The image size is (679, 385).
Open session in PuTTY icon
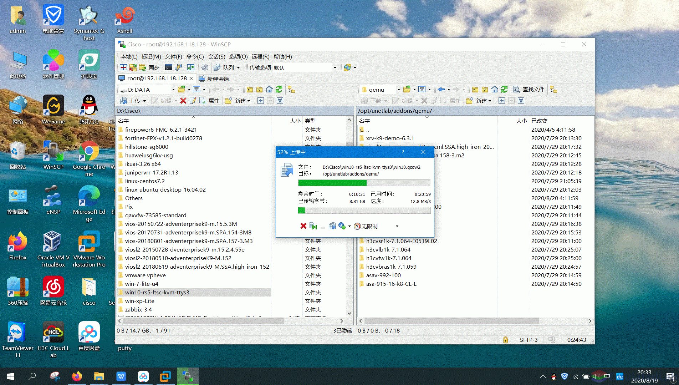click(178, 67)
